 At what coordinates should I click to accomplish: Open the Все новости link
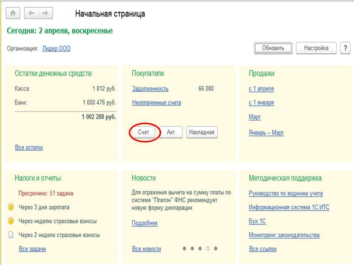(146, 249)
